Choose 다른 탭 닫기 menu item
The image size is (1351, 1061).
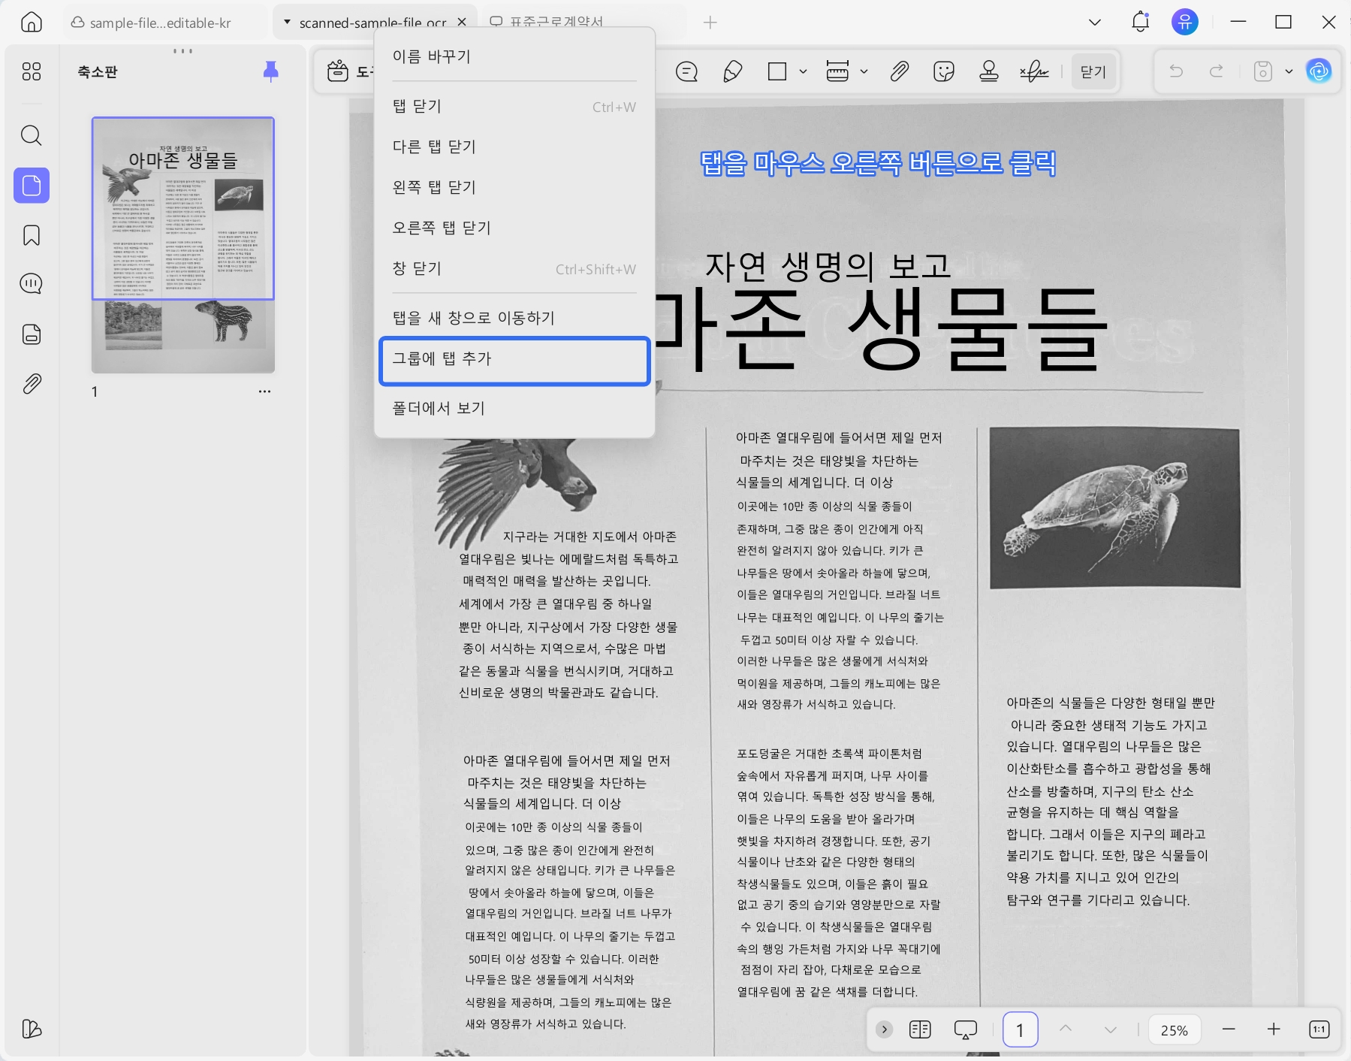point(514,147)
